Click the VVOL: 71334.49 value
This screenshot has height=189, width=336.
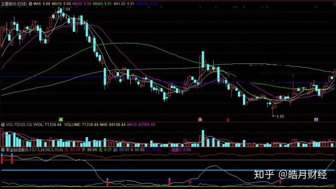tap(47, 125)
